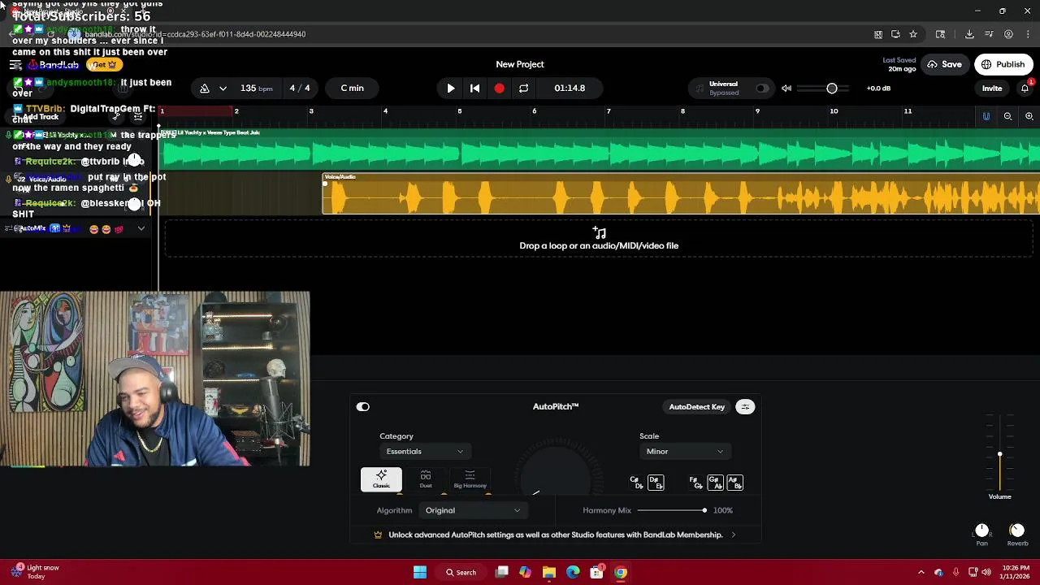
Task: Click the 135 bpm tempo field
Action: (256, 88)
